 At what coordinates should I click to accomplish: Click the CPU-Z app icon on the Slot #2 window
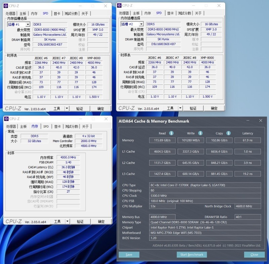pos(119,5)
